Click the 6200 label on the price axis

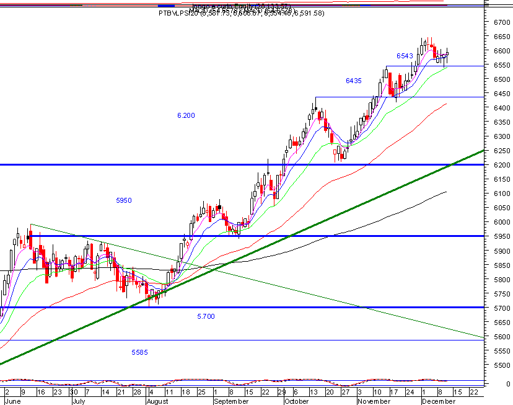(502, 166)
